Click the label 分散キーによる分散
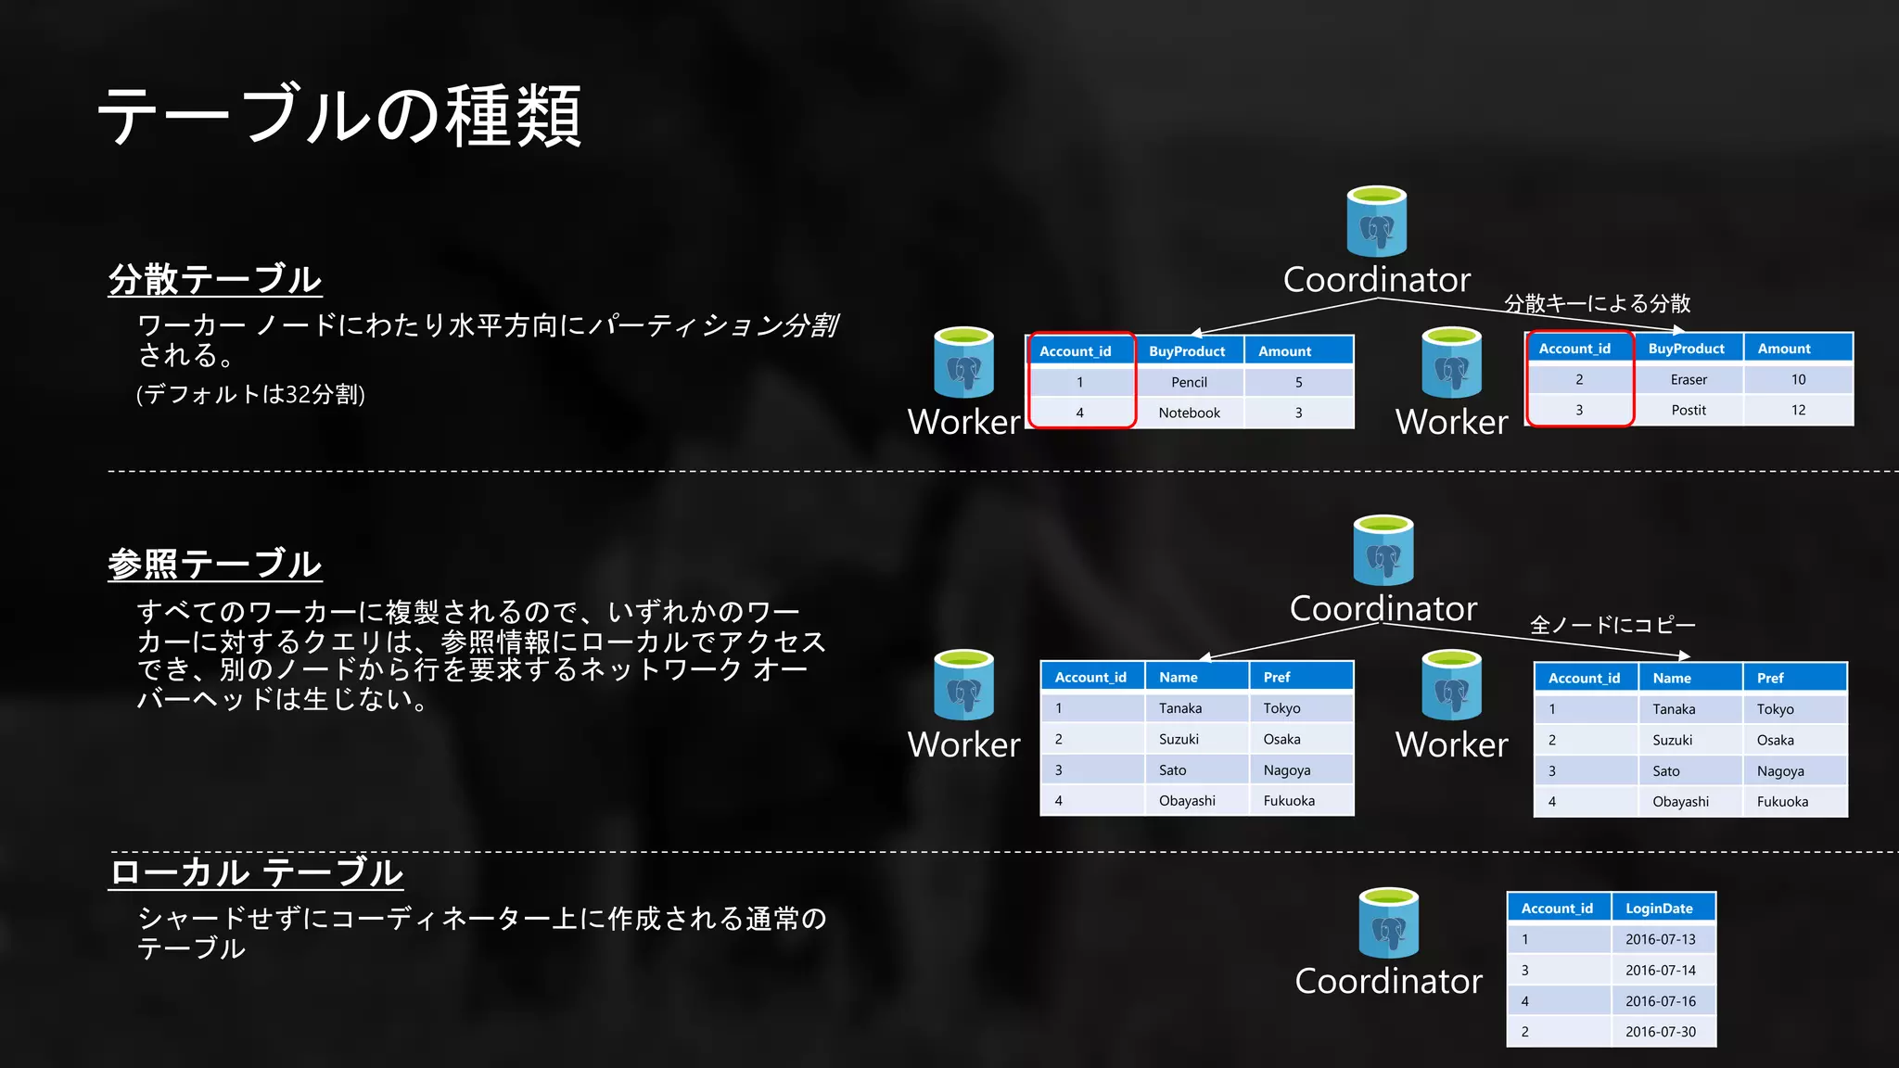 tap(1598, 303)
